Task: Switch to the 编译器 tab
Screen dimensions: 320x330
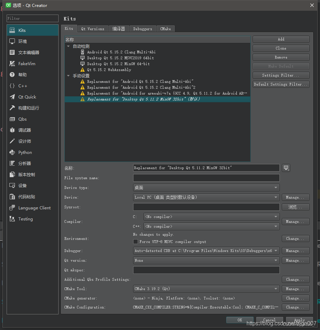Action: click(x=119, y=29)
